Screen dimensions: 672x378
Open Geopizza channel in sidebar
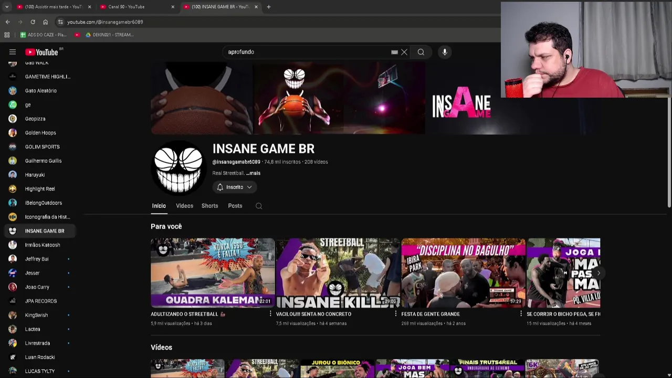click(40, 119)
